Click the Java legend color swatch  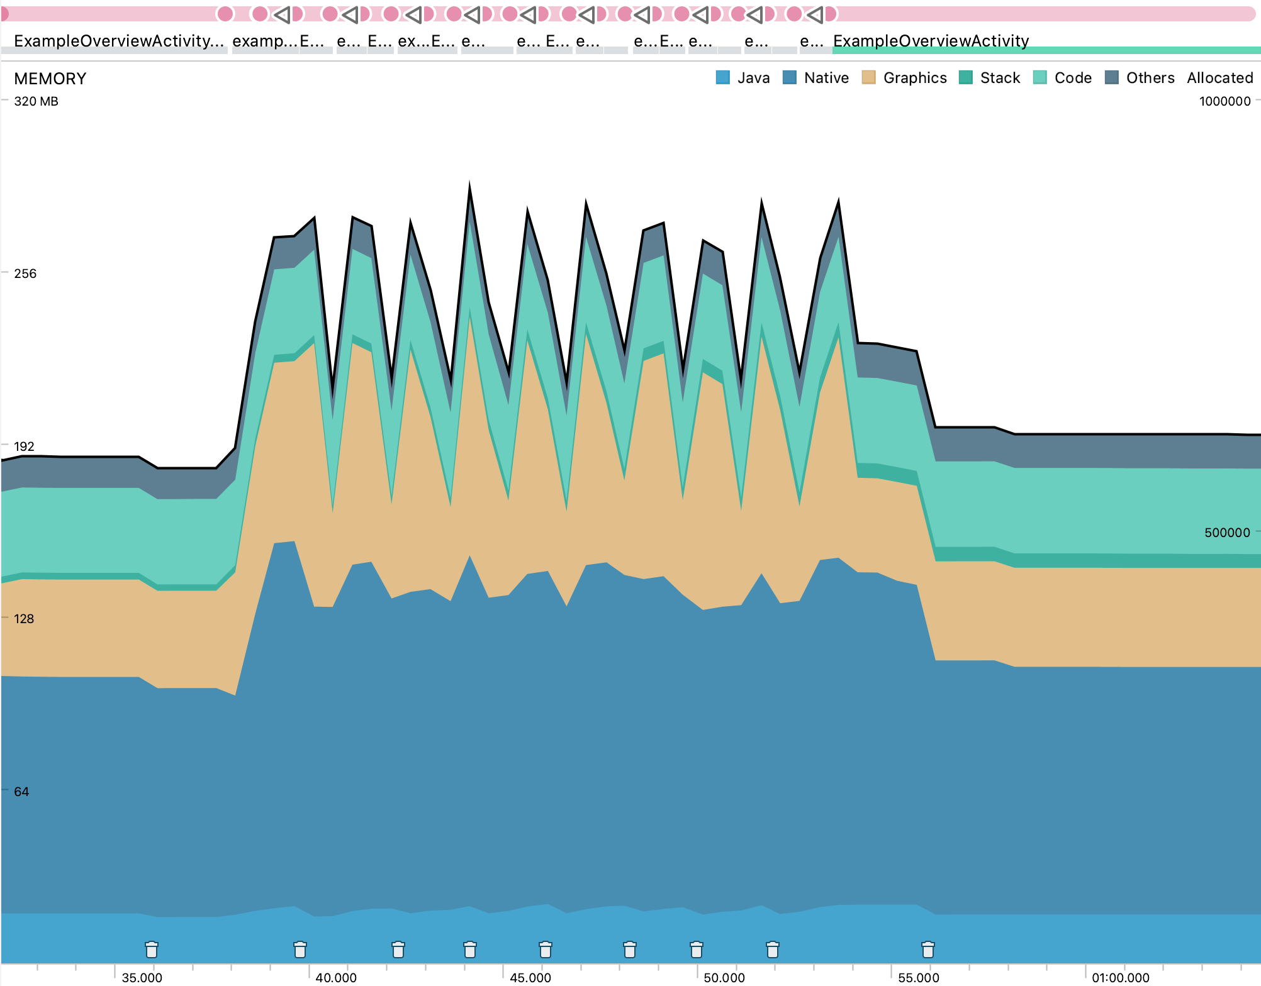pos(723,77)
